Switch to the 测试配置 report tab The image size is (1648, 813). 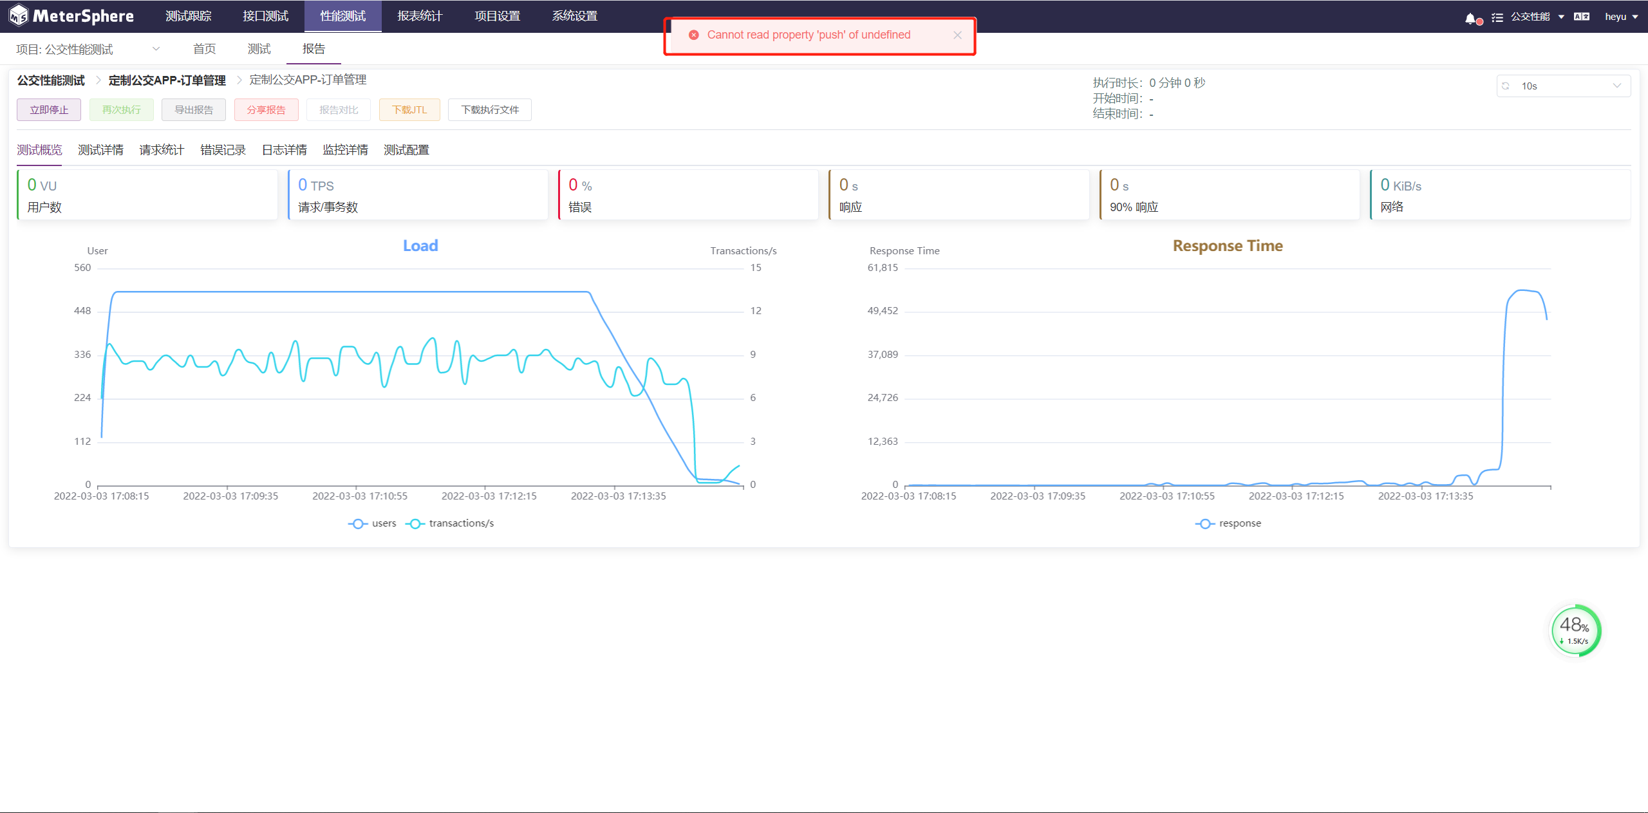click(406, 150)
